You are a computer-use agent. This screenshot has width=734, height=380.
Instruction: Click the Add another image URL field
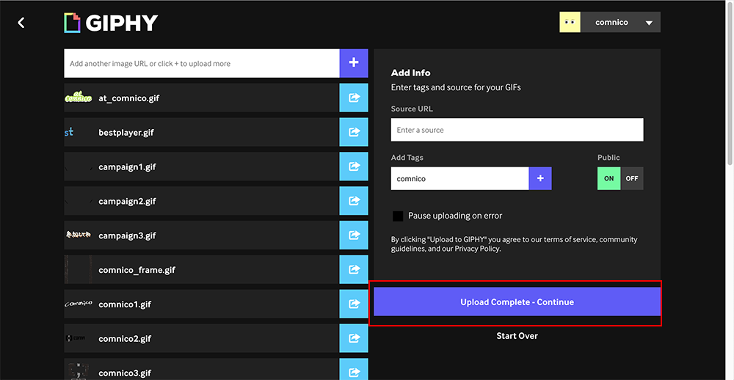(202, 63)
